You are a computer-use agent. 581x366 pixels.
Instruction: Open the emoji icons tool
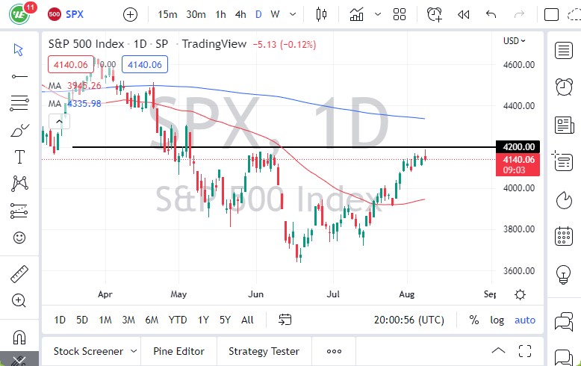pyautogui.click(x=19, y=238)
